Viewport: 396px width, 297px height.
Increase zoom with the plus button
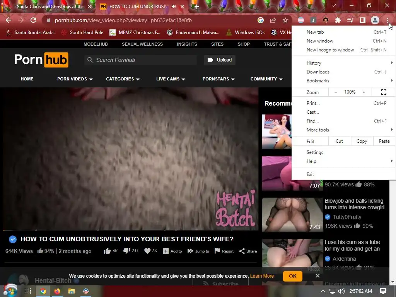(x=364, y=92)
